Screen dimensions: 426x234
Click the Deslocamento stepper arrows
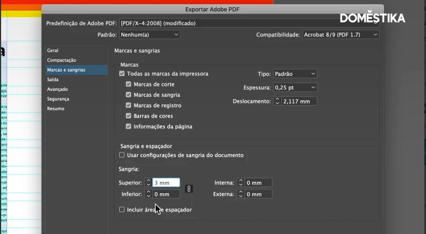pyautogui.click(x=278, y=101)
